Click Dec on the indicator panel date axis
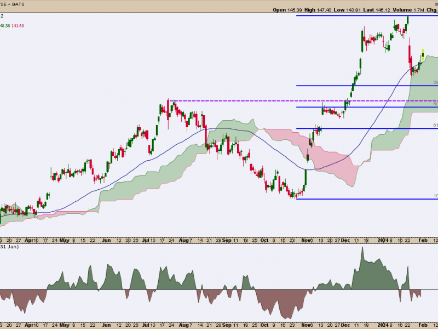438x329 pixels. 345,325
